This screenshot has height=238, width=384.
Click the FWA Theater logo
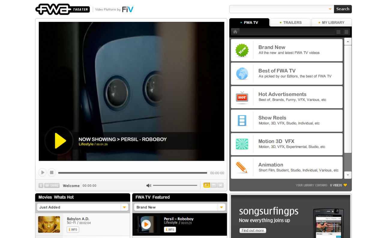pyautogui.click(x=62, y=9)
